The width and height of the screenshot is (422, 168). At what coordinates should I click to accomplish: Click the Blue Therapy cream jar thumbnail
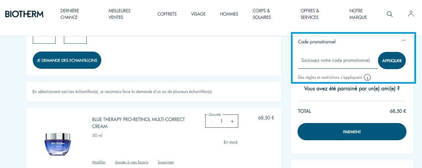(x=58, y=144)
